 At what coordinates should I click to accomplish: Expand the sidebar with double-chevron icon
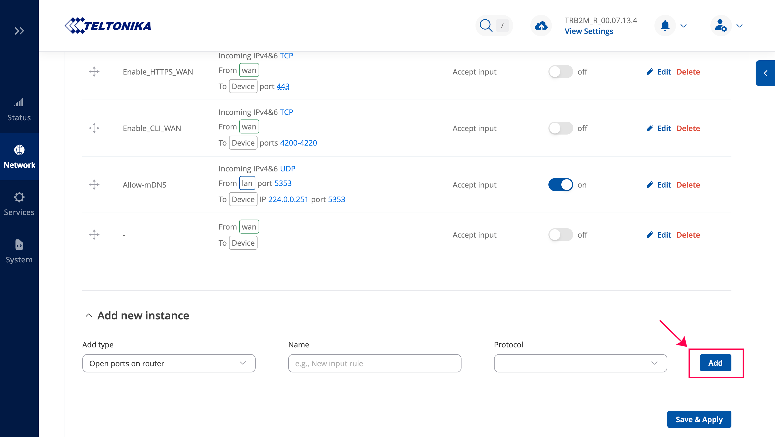(x=19, y=31)
